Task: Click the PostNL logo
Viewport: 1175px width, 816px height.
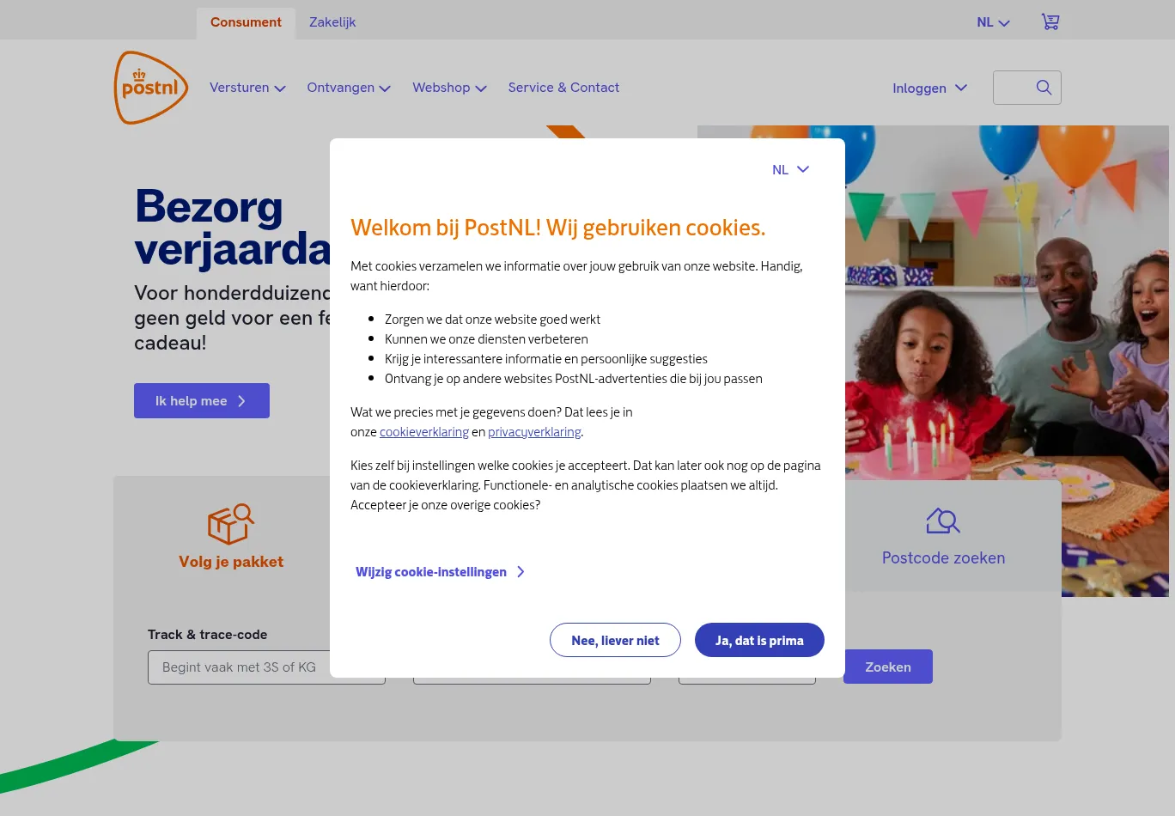Action: 151,88
